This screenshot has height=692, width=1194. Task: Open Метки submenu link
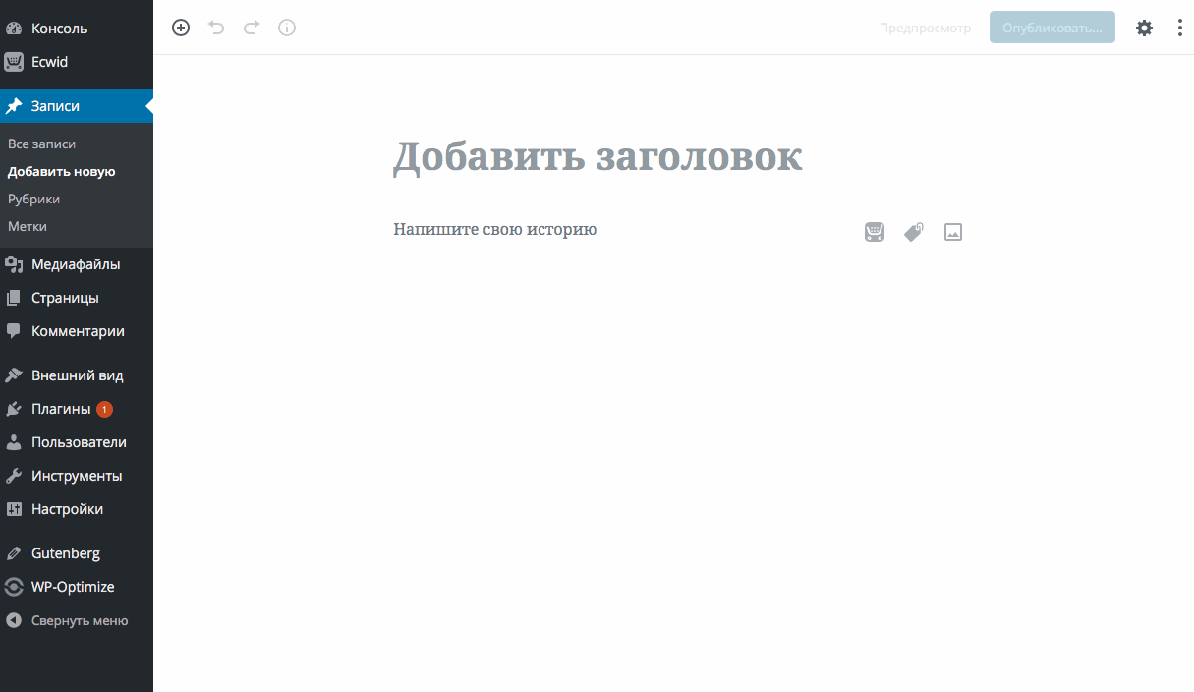[28, 226]
